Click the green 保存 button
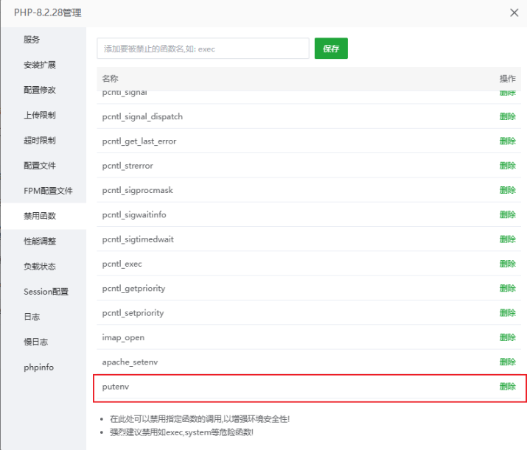Screen dimensions: 527x450 (x=331, y=49)
